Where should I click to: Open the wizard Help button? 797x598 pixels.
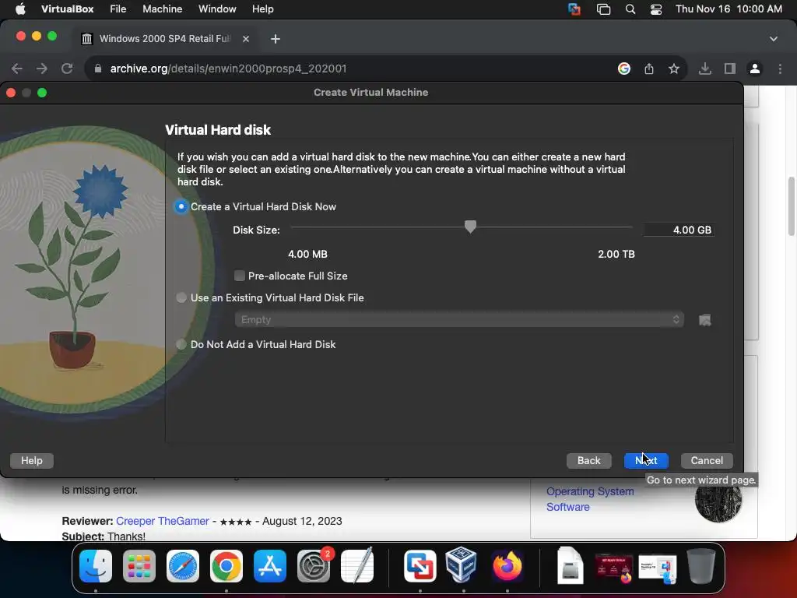pos(31,461)
